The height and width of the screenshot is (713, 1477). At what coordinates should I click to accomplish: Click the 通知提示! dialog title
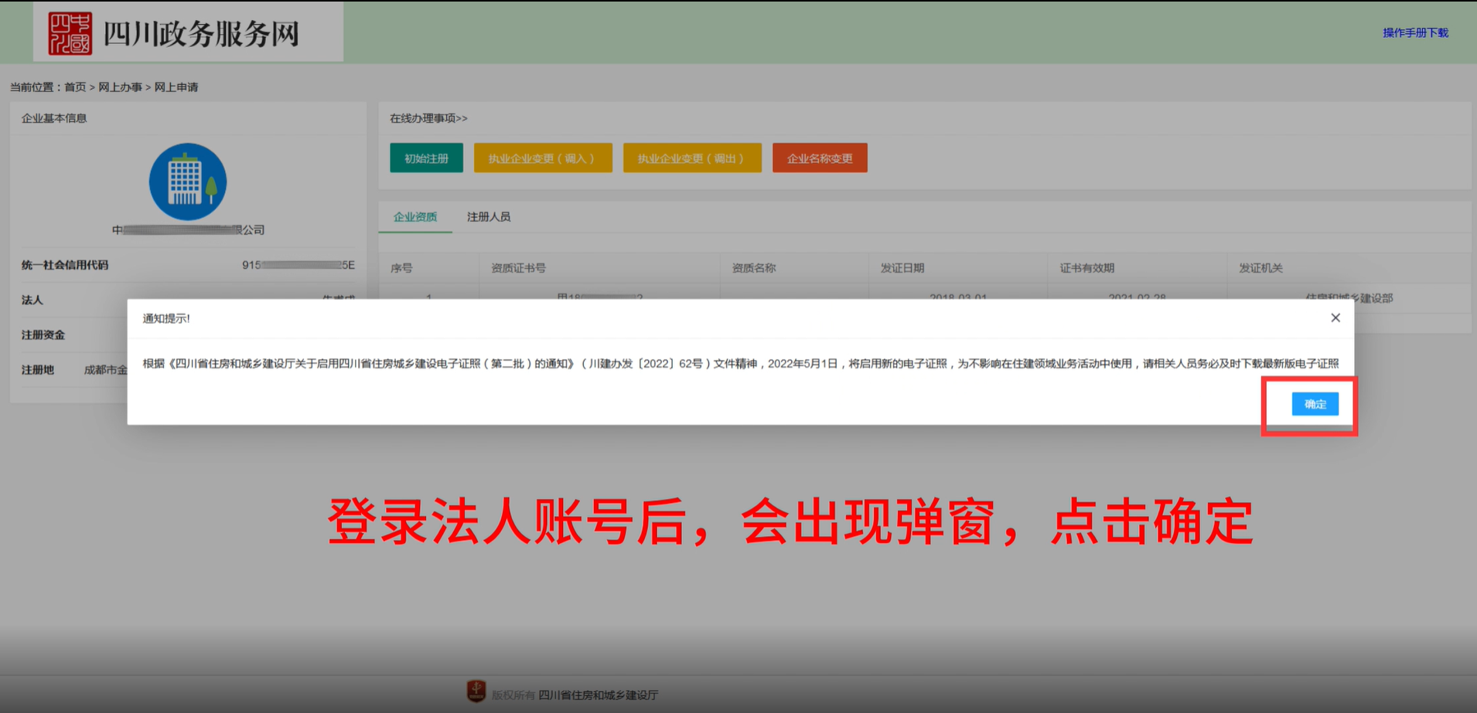pyautogui.click(x=166, y=318)
